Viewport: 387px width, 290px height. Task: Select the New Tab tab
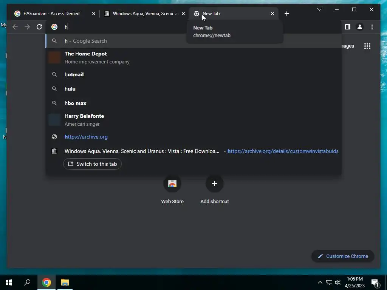(x=234, y=14)
